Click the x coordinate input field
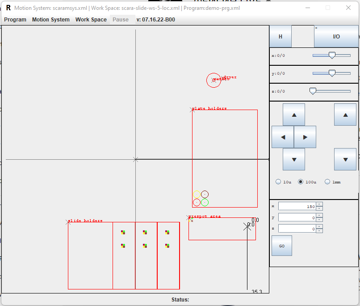 297,206
